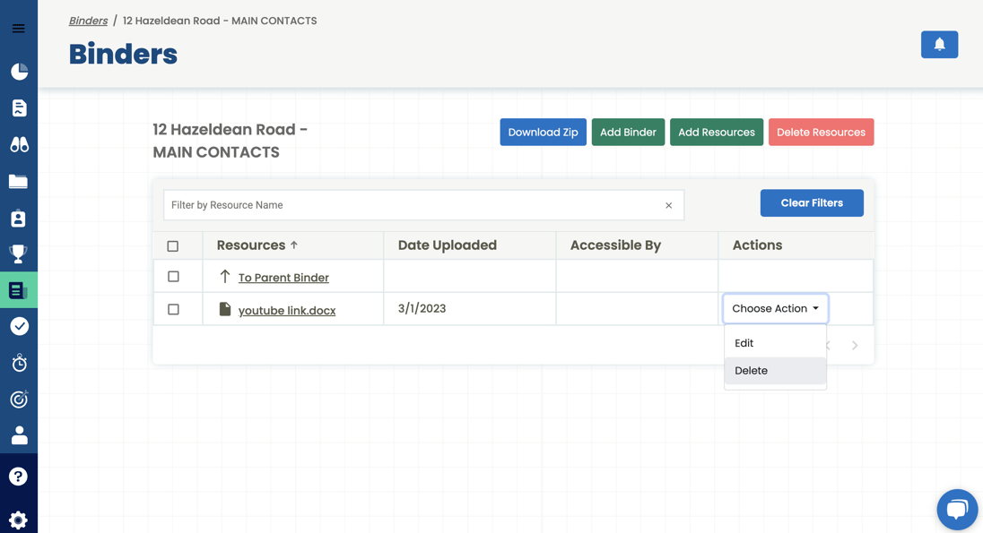Image resolution: width=983 pixels, height=533 pixels.
Task: Clear the filter text with X icon
Action: (x=668, y=206)
